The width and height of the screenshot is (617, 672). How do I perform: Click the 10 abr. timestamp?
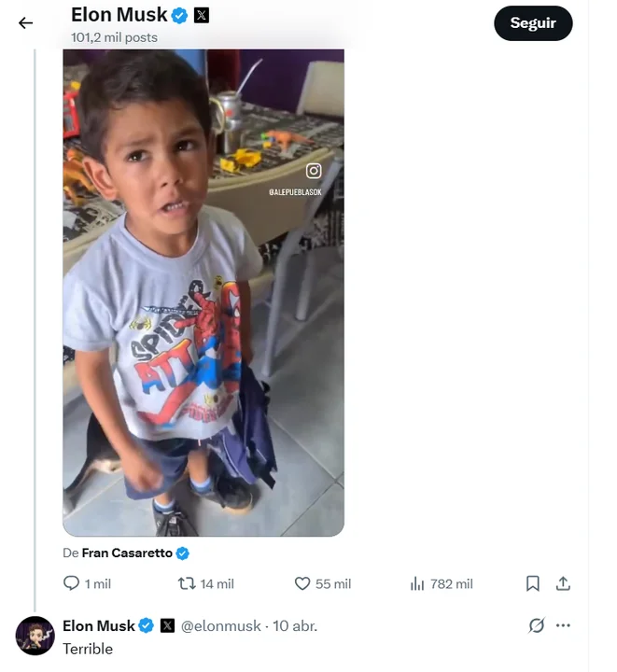(x=295, y=625)
